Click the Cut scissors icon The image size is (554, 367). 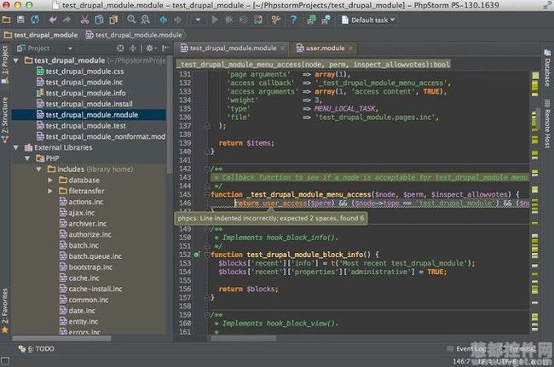(84, 20)
